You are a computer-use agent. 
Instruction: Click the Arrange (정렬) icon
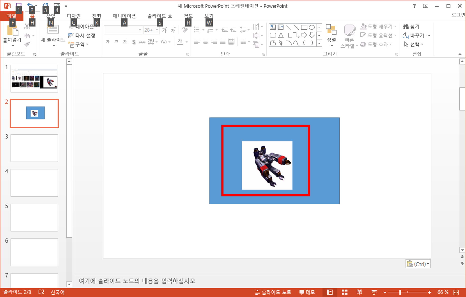point(331,30)
